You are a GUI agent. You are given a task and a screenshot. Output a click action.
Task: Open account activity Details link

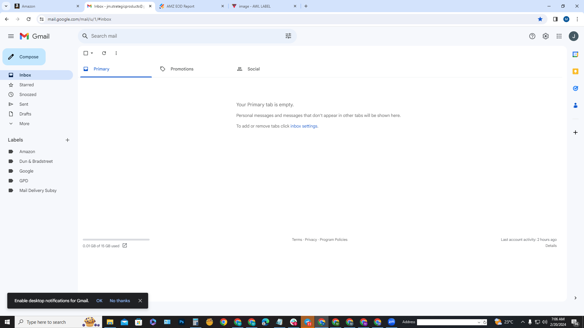click(x=551, y=246)
